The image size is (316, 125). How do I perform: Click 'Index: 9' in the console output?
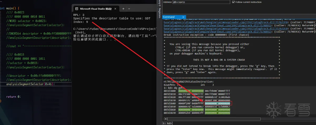coord(81,22)
